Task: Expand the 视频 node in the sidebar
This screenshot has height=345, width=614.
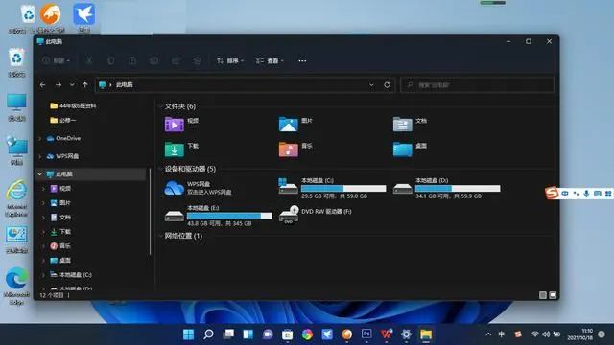Action: (x=44, y=189)
